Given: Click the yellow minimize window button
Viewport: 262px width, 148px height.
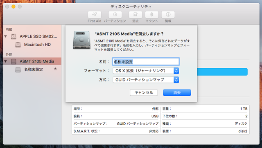Looking at the screenshot, I should click(14, 7).
